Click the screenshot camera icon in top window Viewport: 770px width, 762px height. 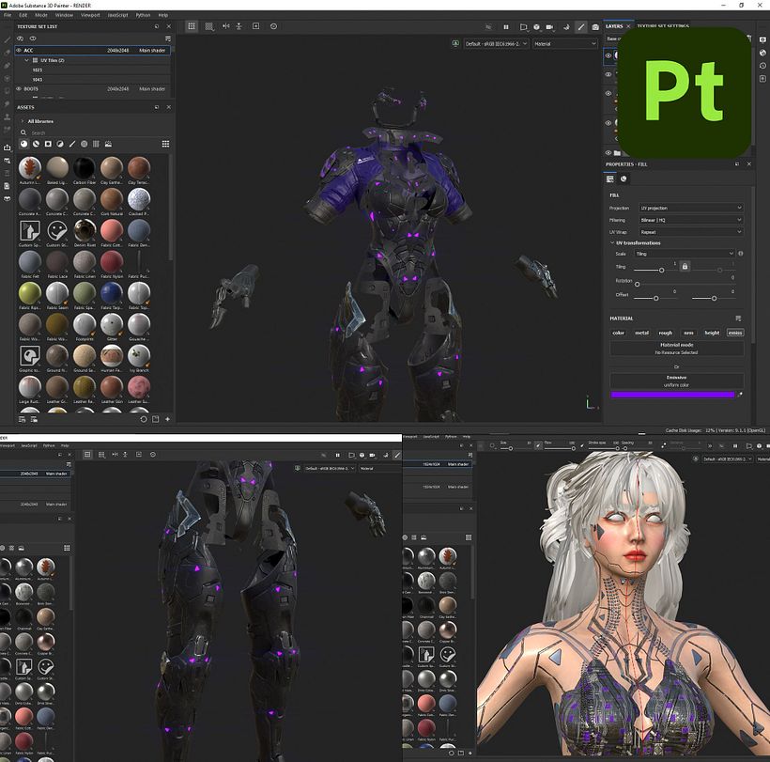(x=595, y=27)
